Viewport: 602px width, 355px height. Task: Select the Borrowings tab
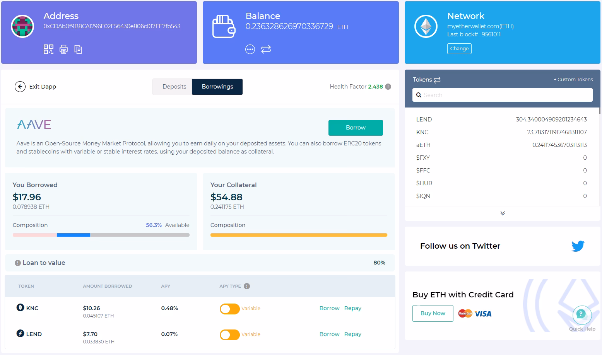point(217,87)
